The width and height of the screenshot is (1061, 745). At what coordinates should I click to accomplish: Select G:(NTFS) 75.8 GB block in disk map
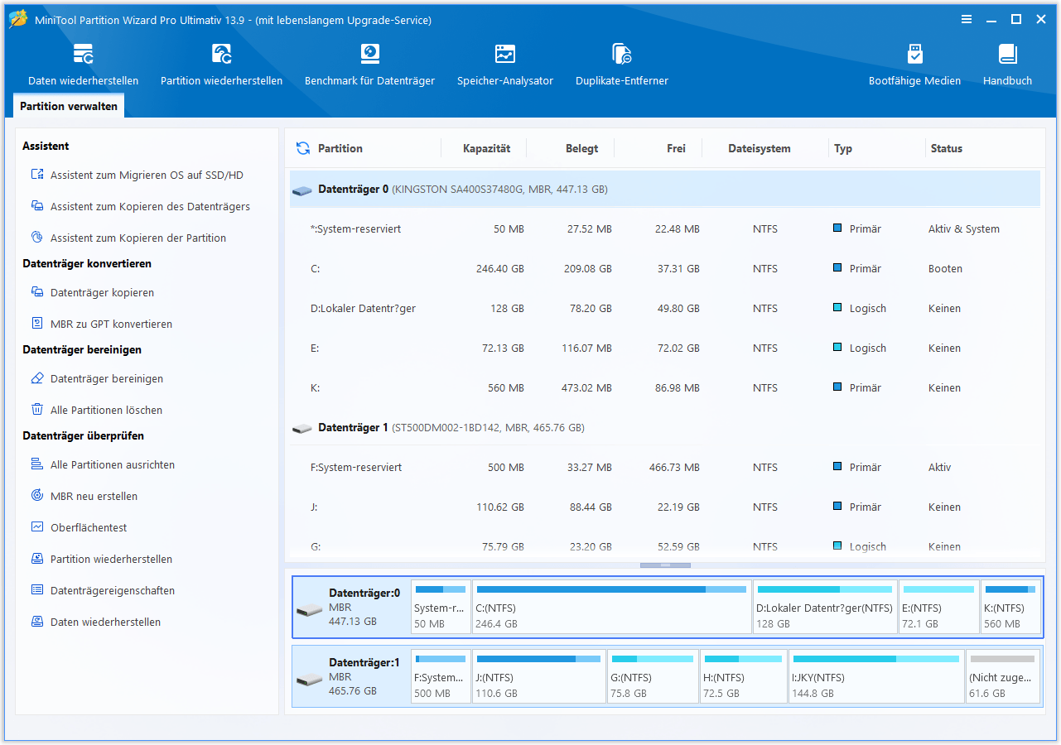point(653,676)
